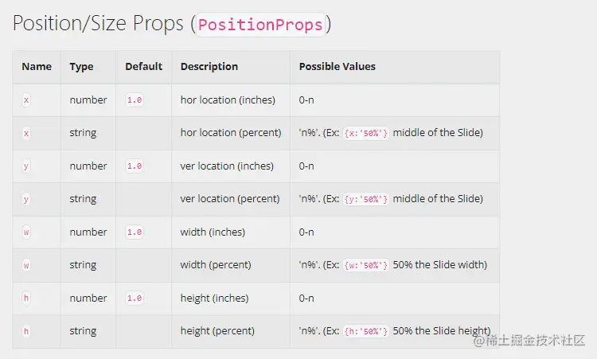The height and width of the screenshot is (359, 597).
Task: Click the {y:'50%'} example code
Action: (366, 199)
